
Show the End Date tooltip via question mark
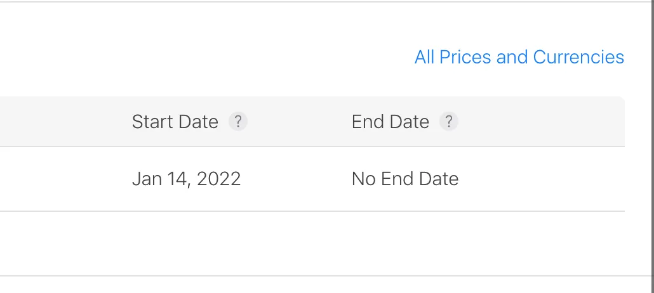click(448, 121)
